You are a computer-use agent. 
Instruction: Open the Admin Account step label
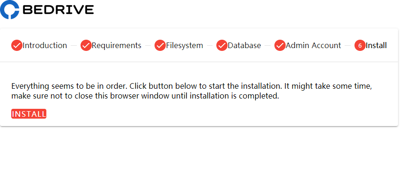tap(313, 45)
